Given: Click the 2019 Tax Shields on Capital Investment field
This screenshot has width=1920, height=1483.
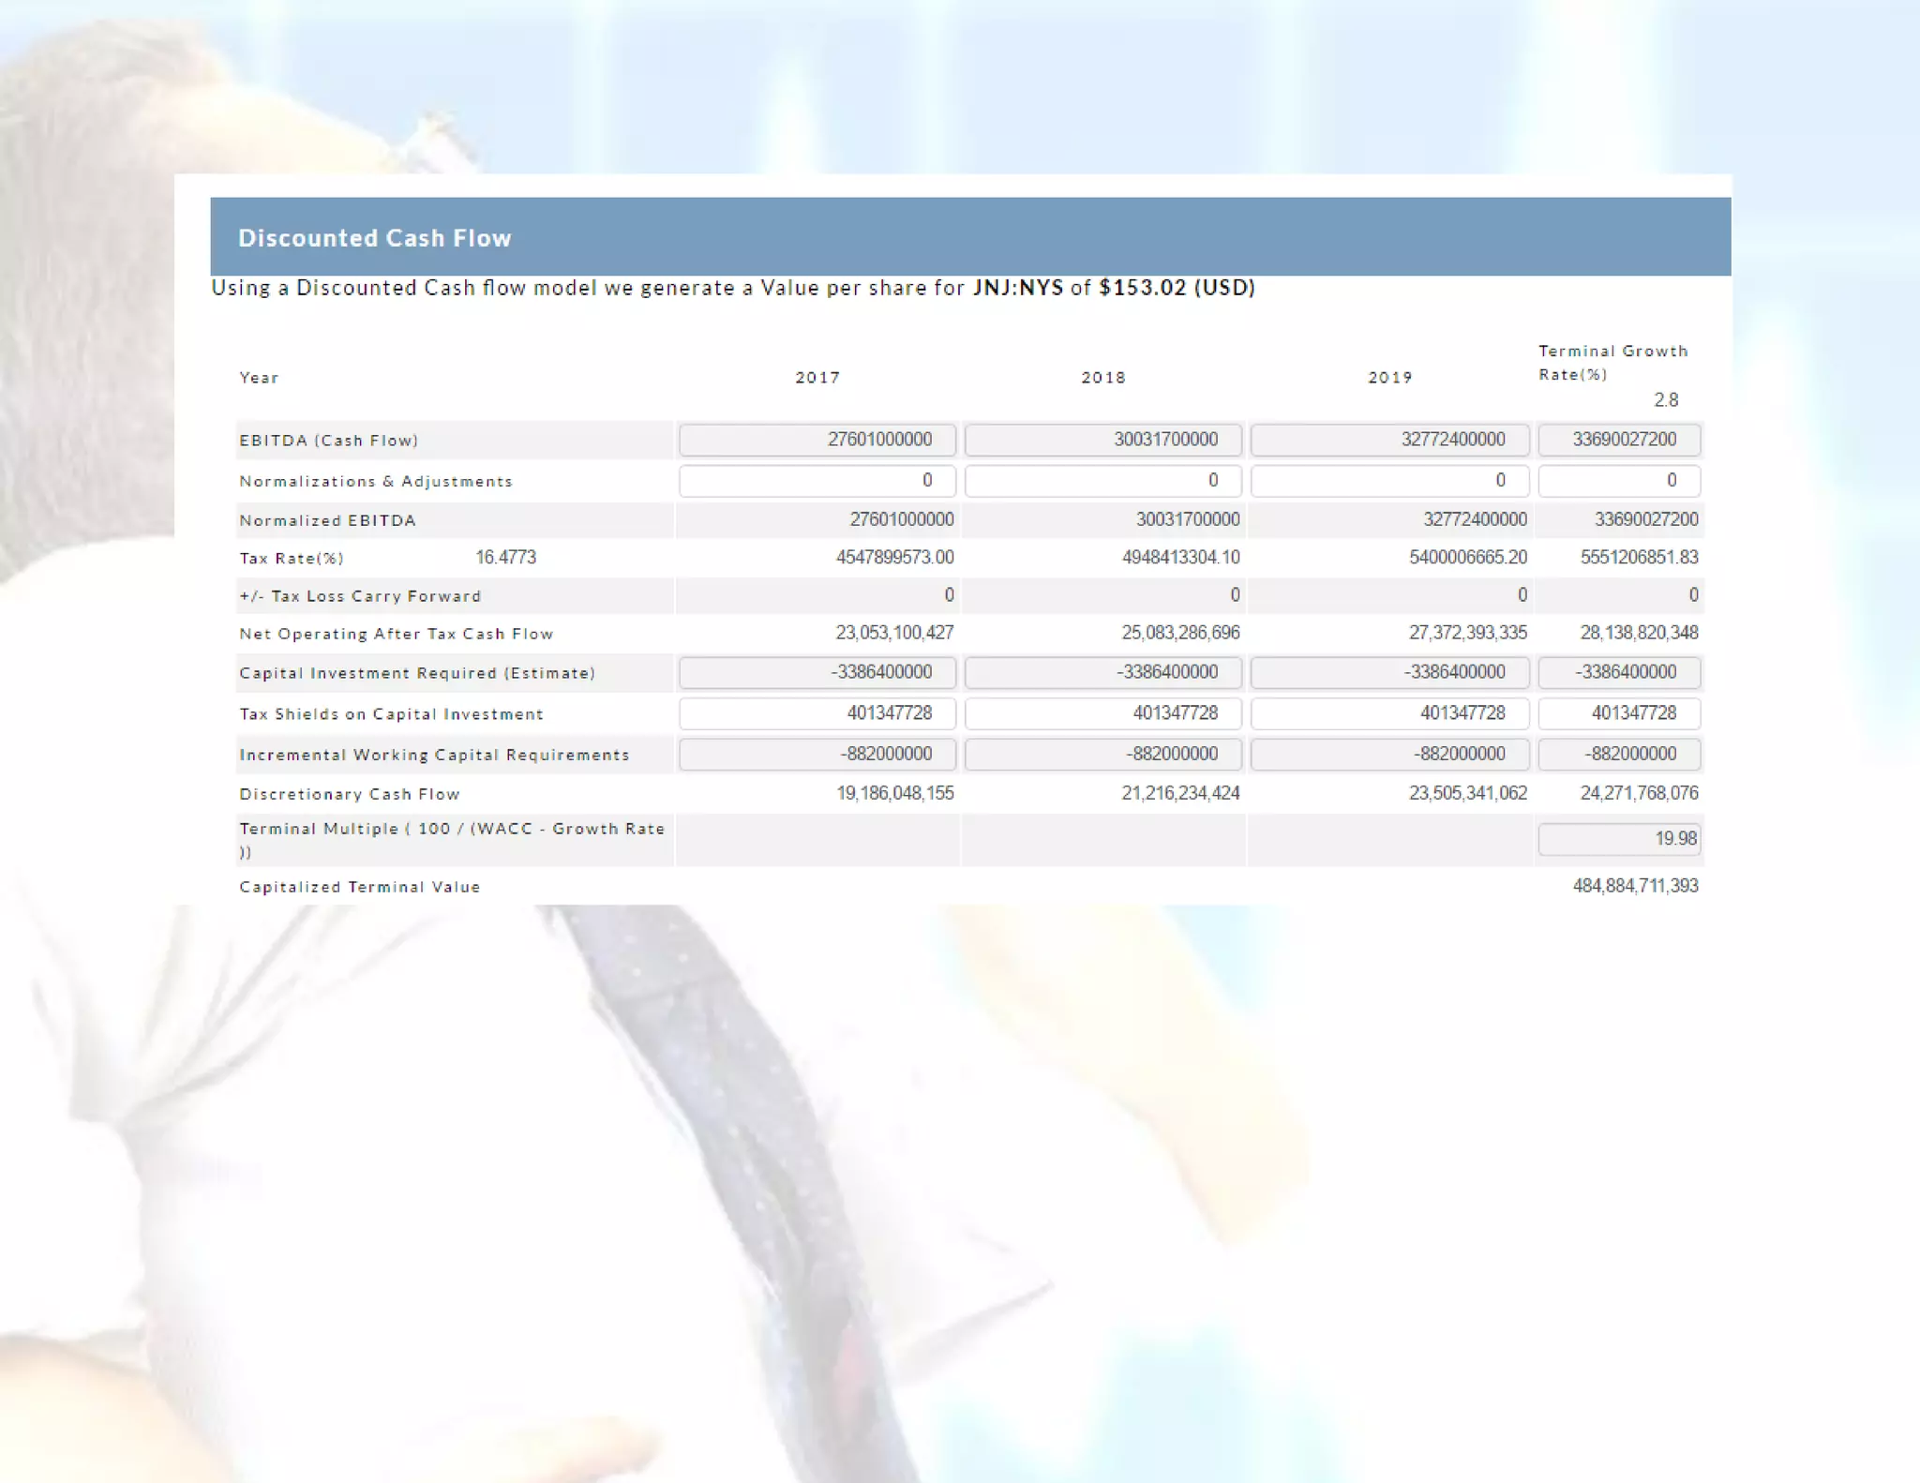Looking at the screenshot, I should (x=1389, y=713).
